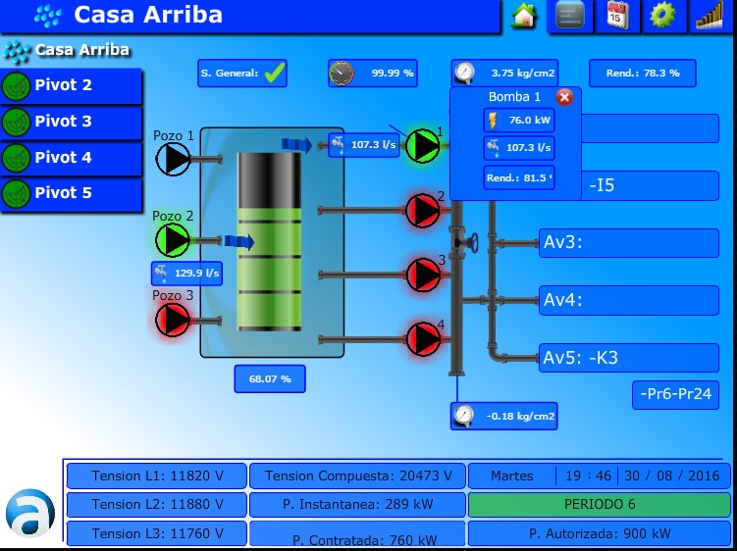The width and height of the screenshot is (737, 551).
Task: Click the Av5: -K3 field
Action: click(629, 358)
